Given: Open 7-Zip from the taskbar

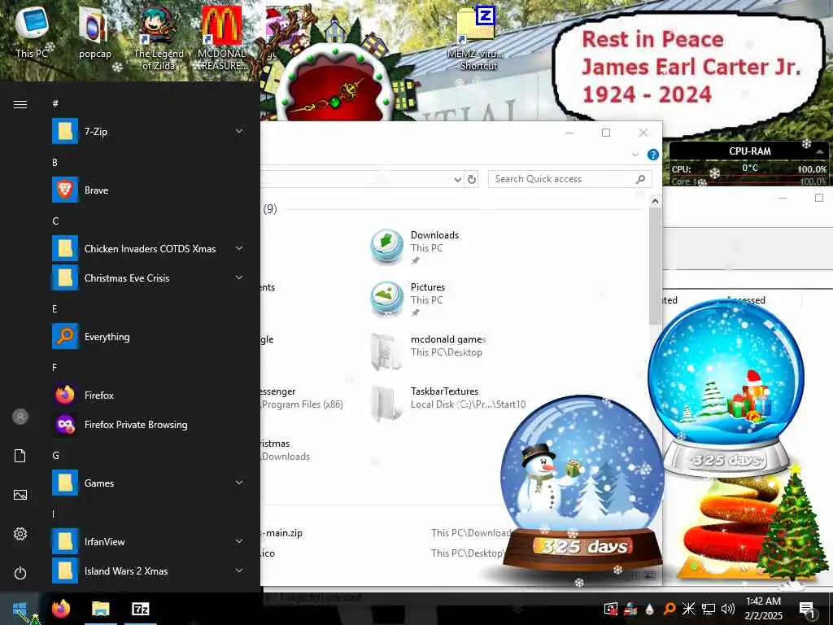Looking at the screenshot, I should point(140,609).
